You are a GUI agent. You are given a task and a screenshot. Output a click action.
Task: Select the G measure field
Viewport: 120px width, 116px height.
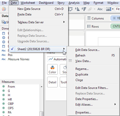click(x=9, y=91)
